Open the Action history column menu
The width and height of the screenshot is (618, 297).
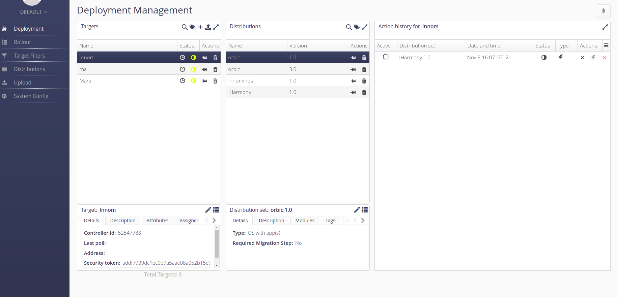click(606, 45)
